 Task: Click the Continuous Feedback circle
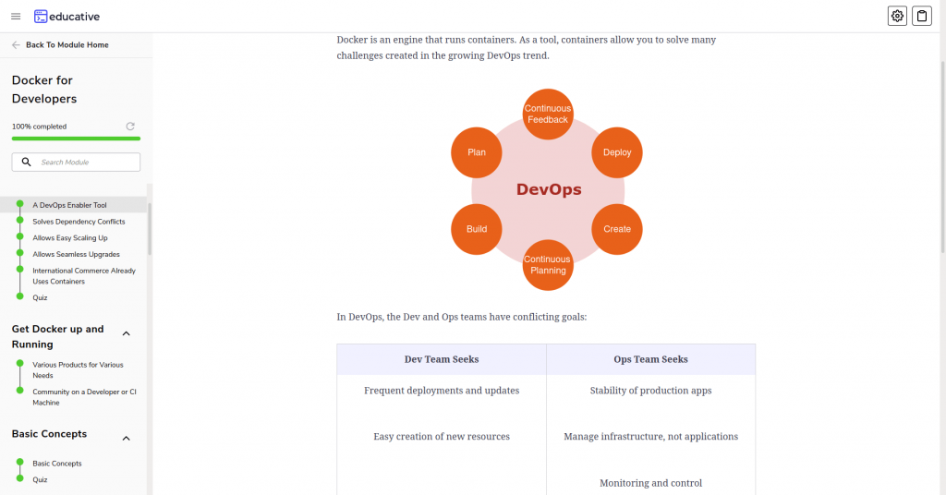[x=548, y=114]
